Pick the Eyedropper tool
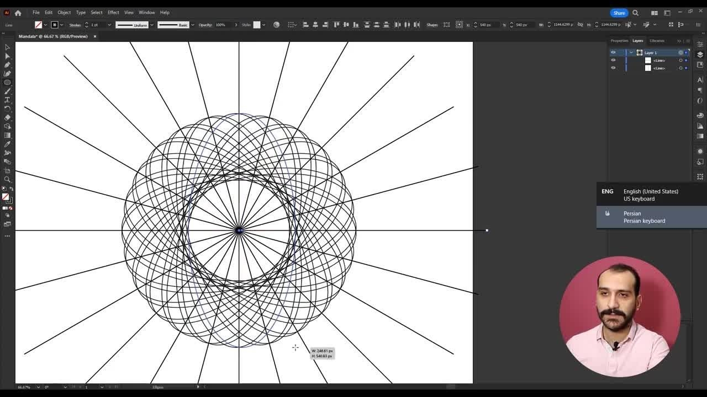Viewport: 707px width, 397px height. (x=7, y=144)
